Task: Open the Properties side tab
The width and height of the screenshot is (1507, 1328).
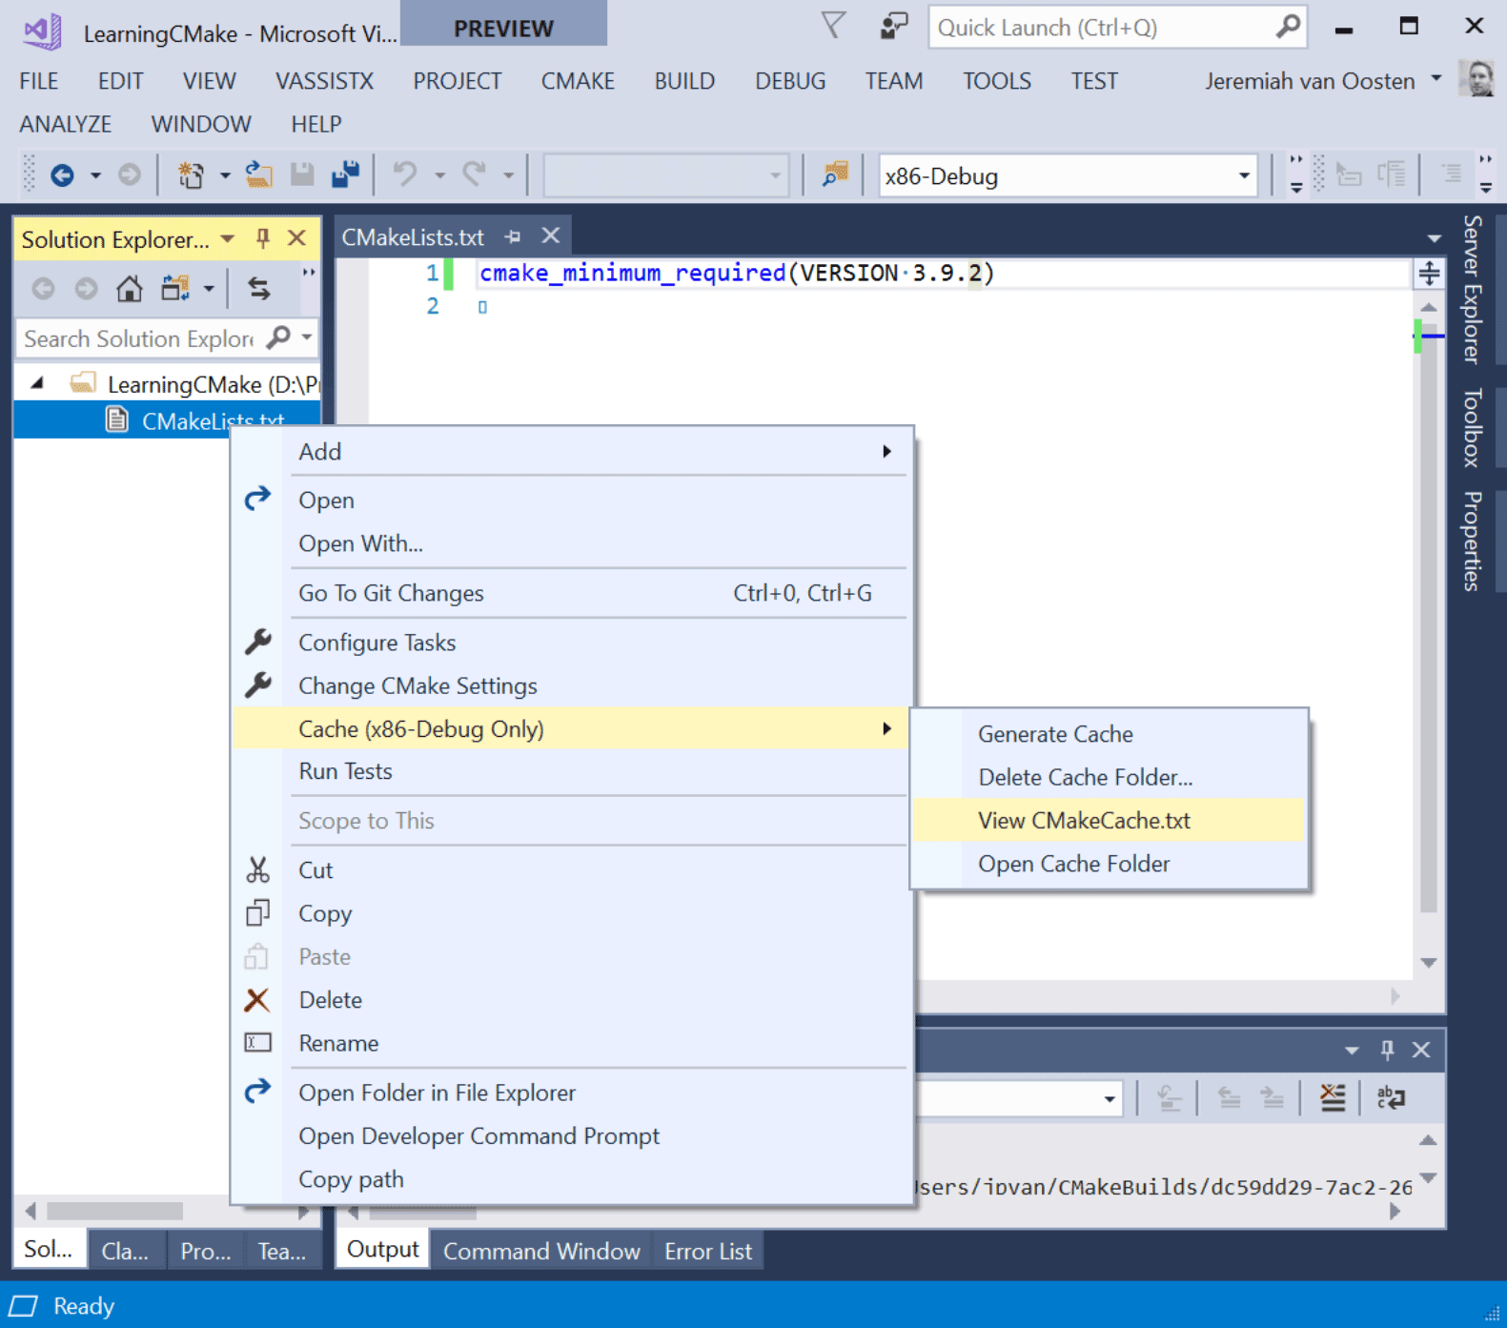Action: pyautogui.click(x=1473, y=541)
